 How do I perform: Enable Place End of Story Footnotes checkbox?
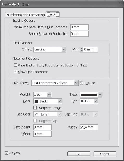(x=15, y=65)
